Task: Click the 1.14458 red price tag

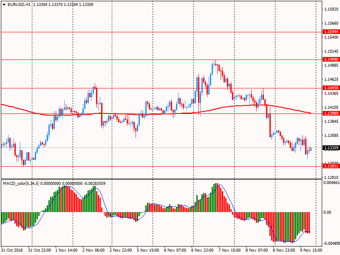Action: click(x=331, y=88)
